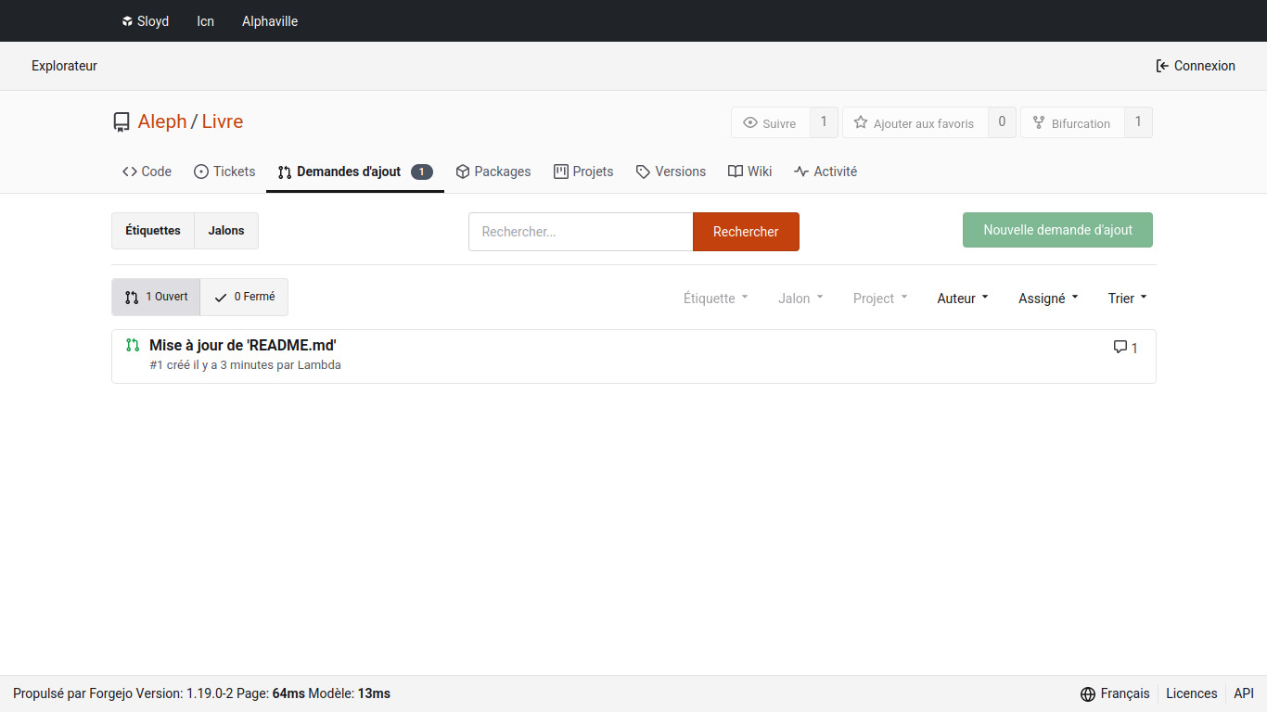Screen dimensions: 1267x712
Task: Click Ajouter aux favoris star button
Action: pyautogui.click(x=915, y=123)
